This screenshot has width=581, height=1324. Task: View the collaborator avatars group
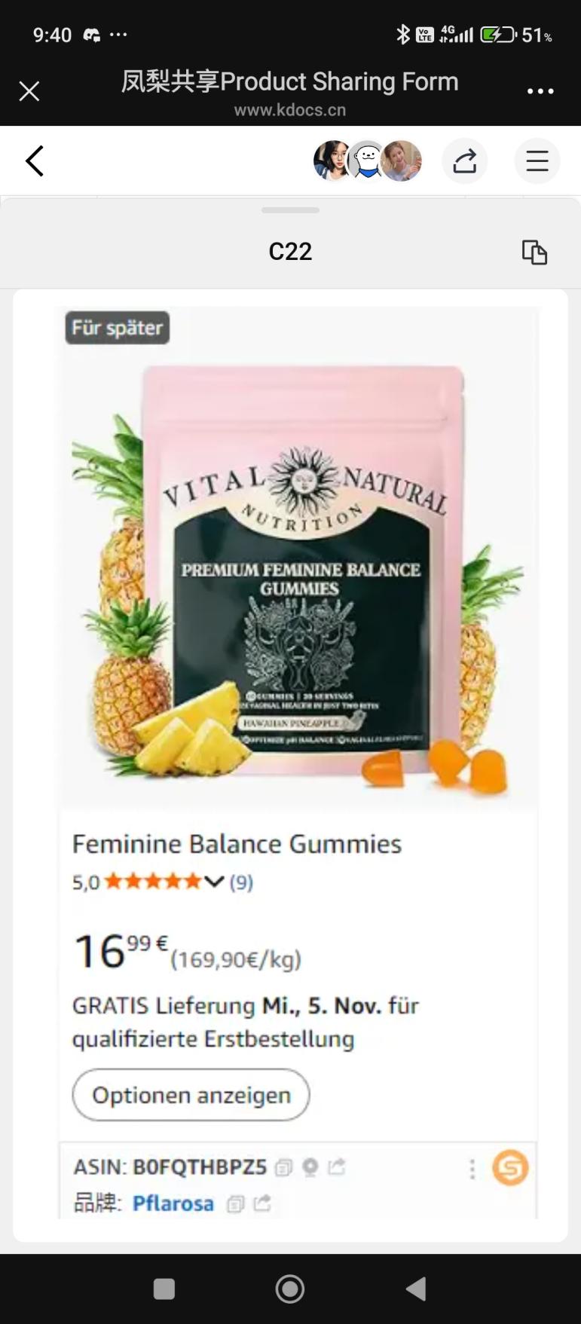[x=368, y=161]
